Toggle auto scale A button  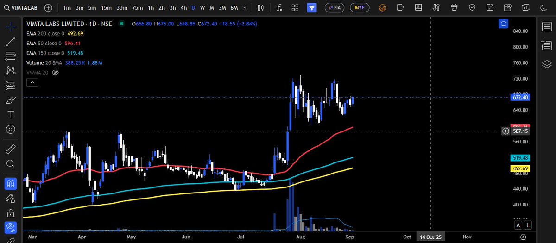coord(518,225)
